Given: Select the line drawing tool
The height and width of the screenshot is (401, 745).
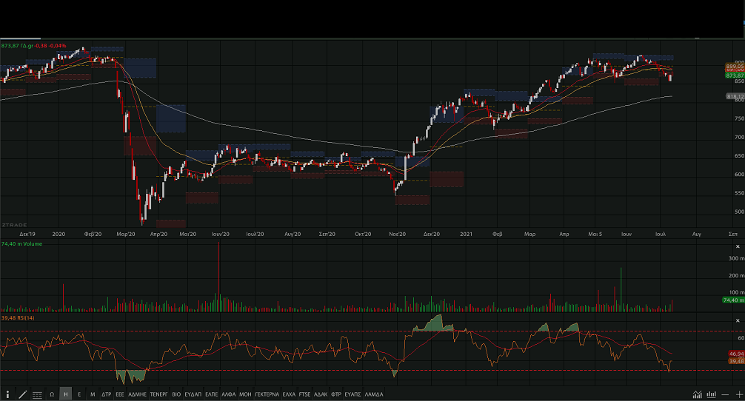Looking at the screenshot, I should coord(22,395).
